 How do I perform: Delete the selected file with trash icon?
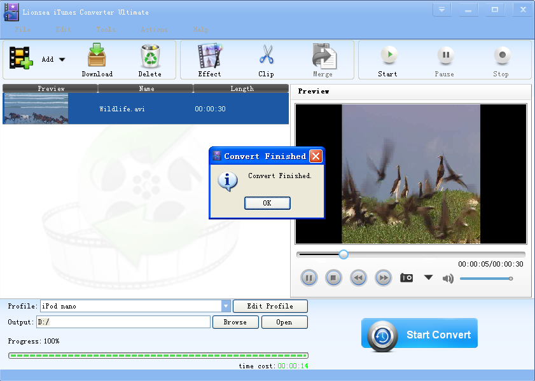(x=149, y=60)
